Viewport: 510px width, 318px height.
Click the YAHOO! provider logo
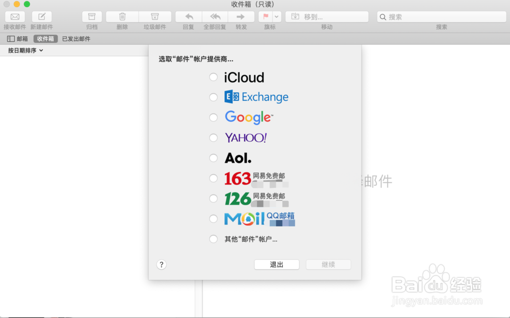pos(246,138)
